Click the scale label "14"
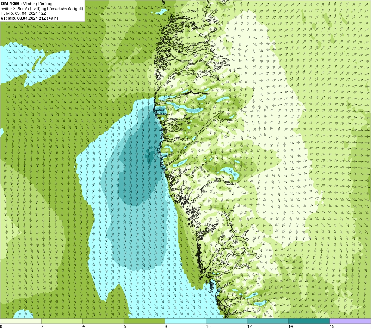This screenshot has width=371, height=329. (x=290, y=326)
